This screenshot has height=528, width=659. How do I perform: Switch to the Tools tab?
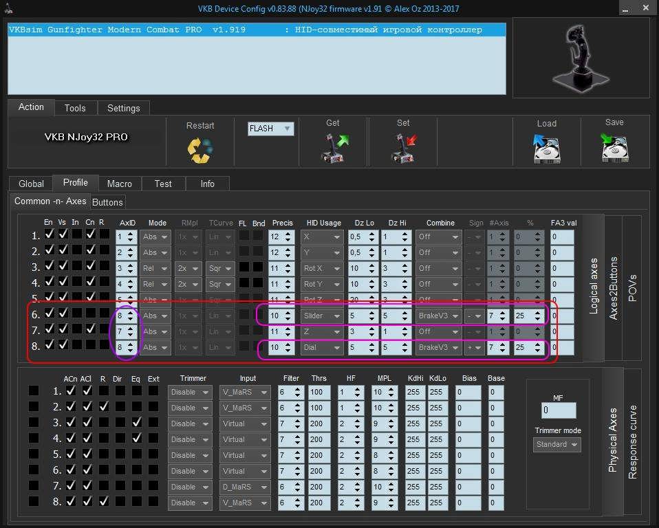click(x=75, y=109)
